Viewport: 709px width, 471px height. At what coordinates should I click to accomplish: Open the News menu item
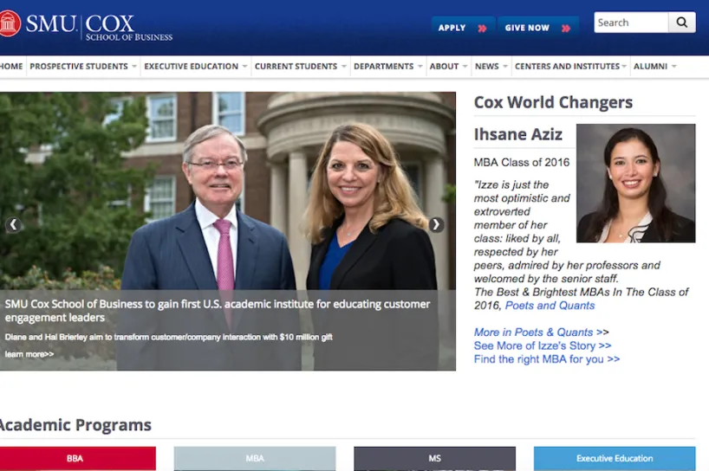pos(491,67)
